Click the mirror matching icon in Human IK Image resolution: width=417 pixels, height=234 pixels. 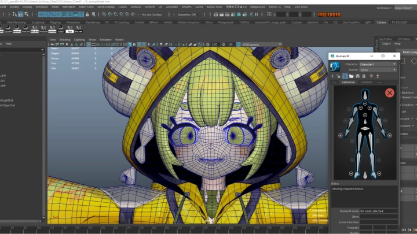point(345,76)
